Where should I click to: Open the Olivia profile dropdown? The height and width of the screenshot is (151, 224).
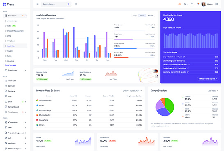click(207, 4)
